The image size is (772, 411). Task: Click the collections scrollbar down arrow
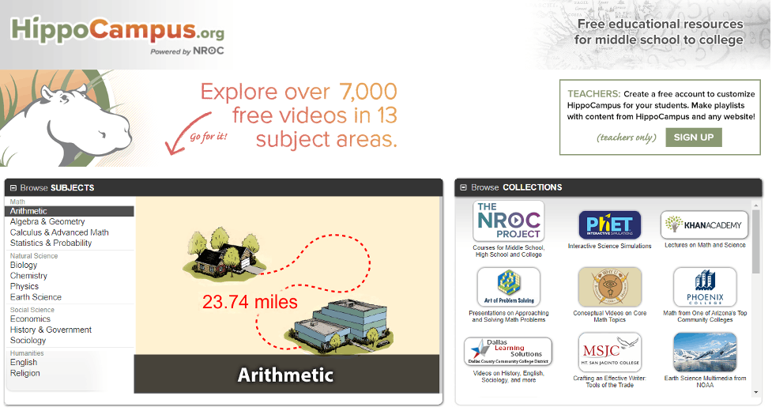tap(755, 392)
